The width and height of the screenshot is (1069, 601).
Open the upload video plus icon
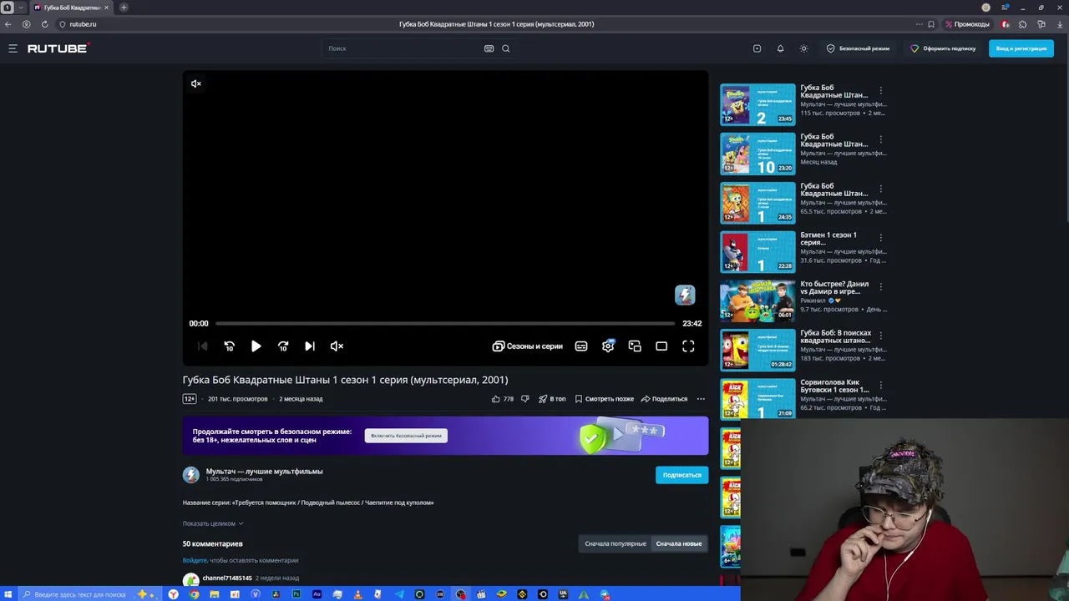[757, 48]
